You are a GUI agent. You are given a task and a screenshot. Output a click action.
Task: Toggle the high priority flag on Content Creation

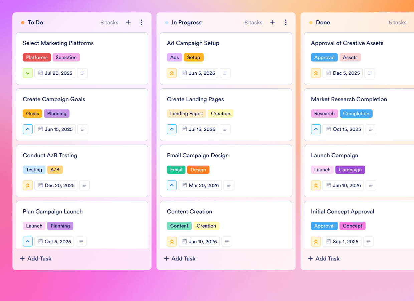(172, 241)
